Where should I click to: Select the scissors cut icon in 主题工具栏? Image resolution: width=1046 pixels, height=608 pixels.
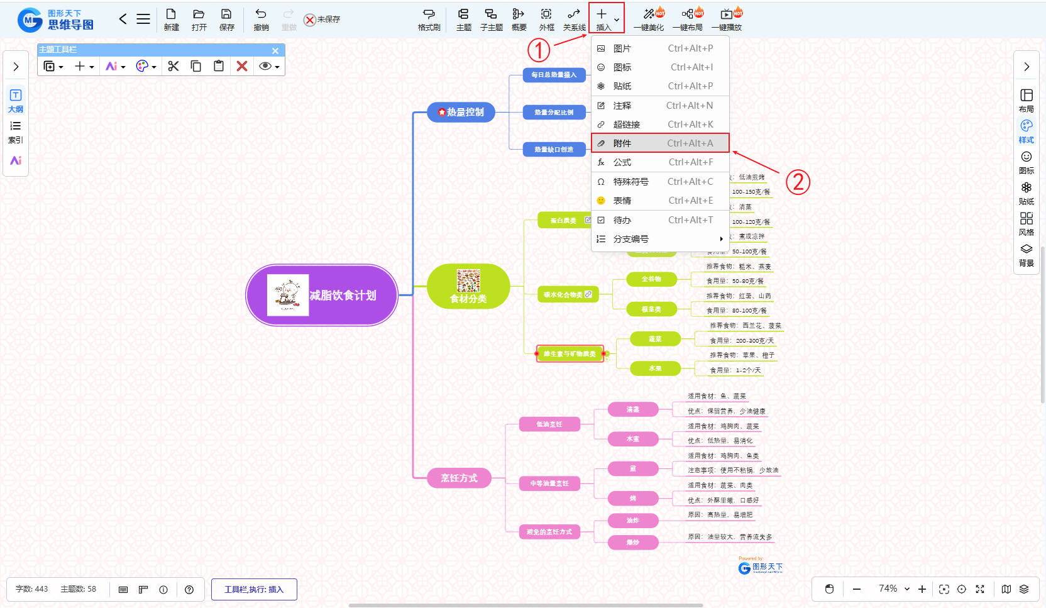tap(173, 66)
